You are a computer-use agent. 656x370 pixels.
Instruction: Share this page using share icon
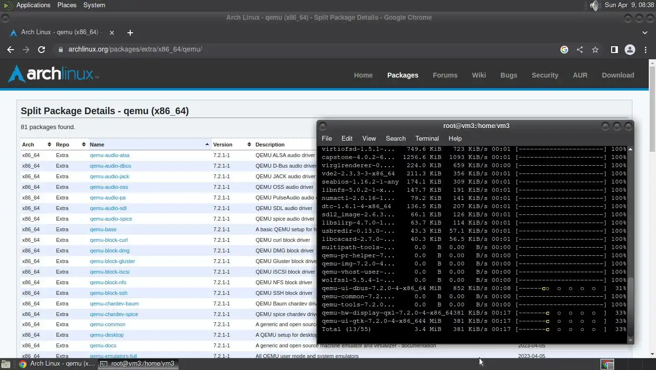point(580,50)
